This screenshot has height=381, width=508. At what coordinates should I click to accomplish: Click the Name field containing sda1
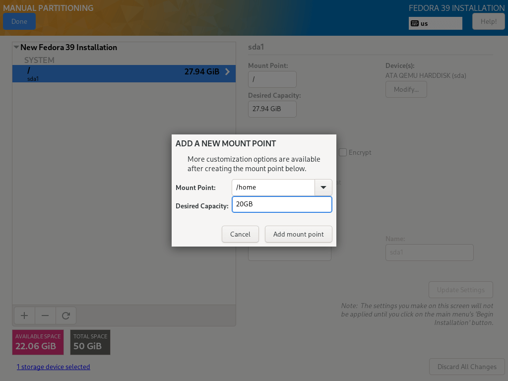(429, 253)
